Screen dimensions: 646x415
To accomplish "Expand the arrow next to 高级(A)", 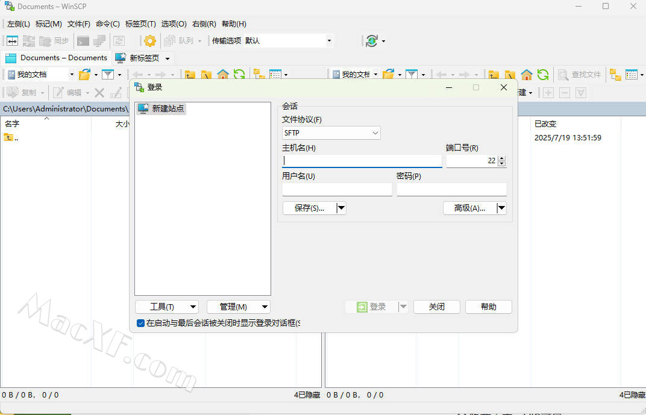I will 501,208.
